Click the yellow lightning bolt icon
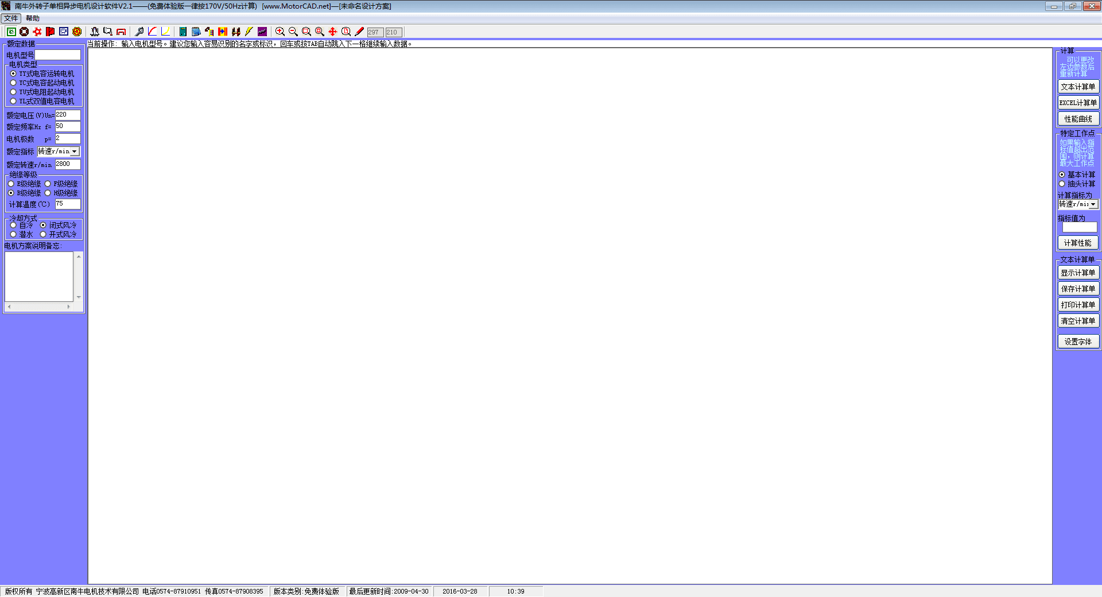1102x597 pixels. 249,32
